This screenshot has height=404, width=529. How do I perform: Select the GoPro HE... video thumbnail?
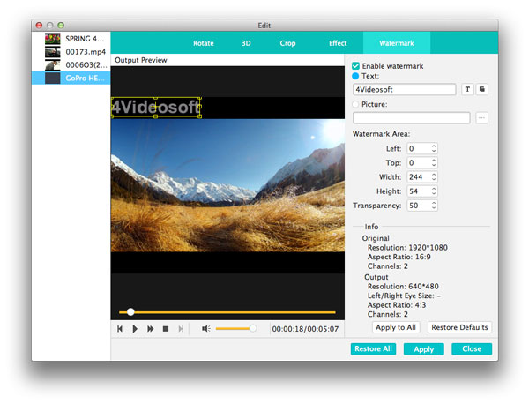pyautogui.click(x=52, y=78)
